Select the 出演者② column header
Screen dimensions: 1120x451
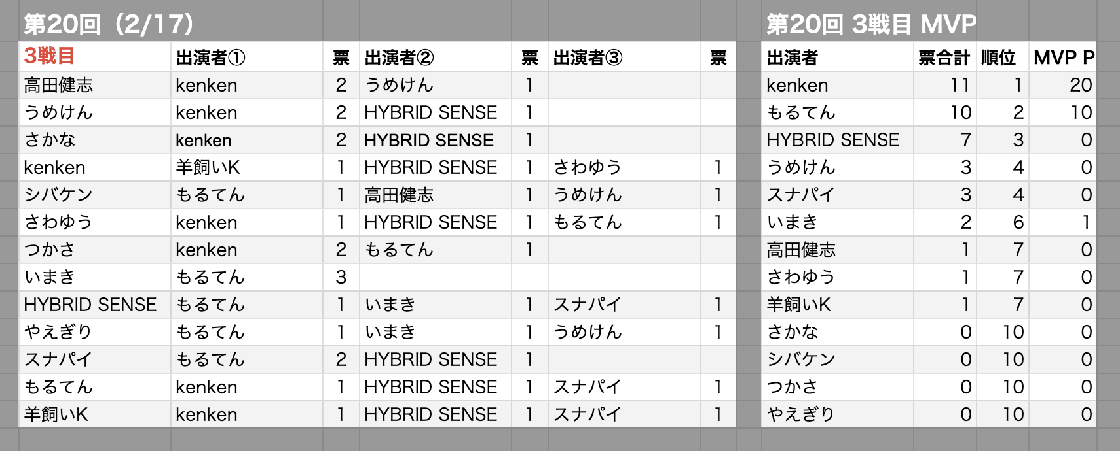pyautogui.click(x=399, y=58)
